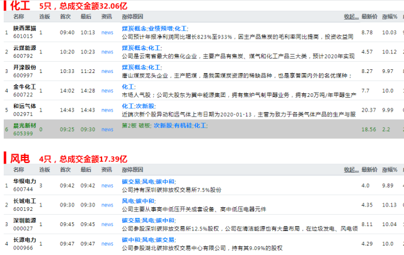Screen dimensions: 404x255
Task: Open news link for 陕西黑猫
Action: coord(107,33)
